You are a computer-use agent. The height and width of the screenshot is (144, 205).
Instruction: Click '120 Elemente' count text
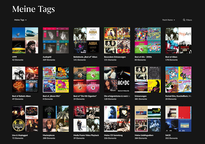point(110,99)
